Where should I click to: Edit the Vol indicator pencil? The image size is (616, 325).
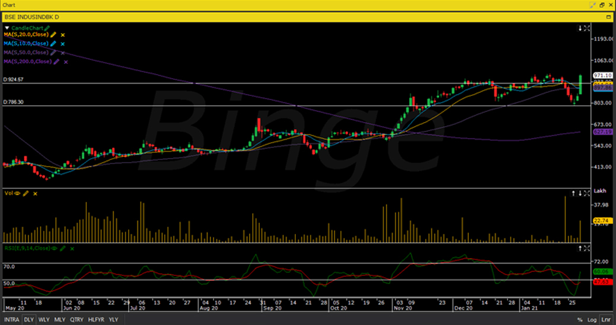[26, 193]
